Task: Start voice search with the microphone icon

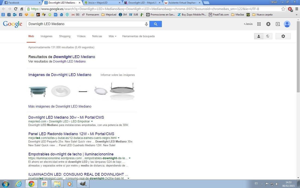Action: coord(146,24)
